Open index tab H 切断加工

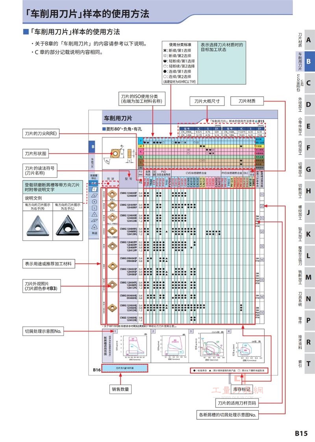click(306, 191)
